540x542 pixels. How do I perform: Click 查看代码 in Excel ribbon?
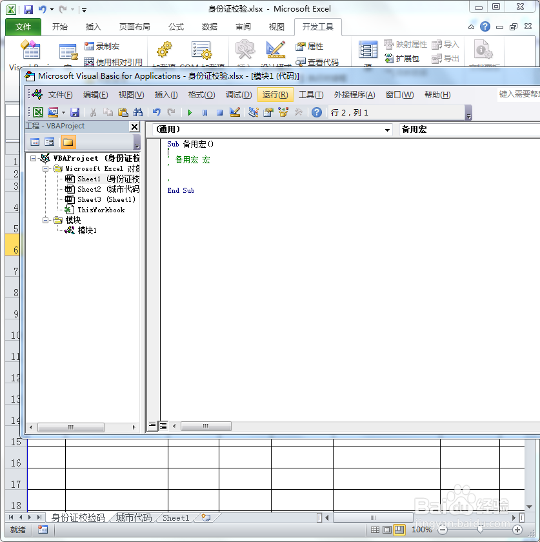pyautogui.click(x=317, y=62)
